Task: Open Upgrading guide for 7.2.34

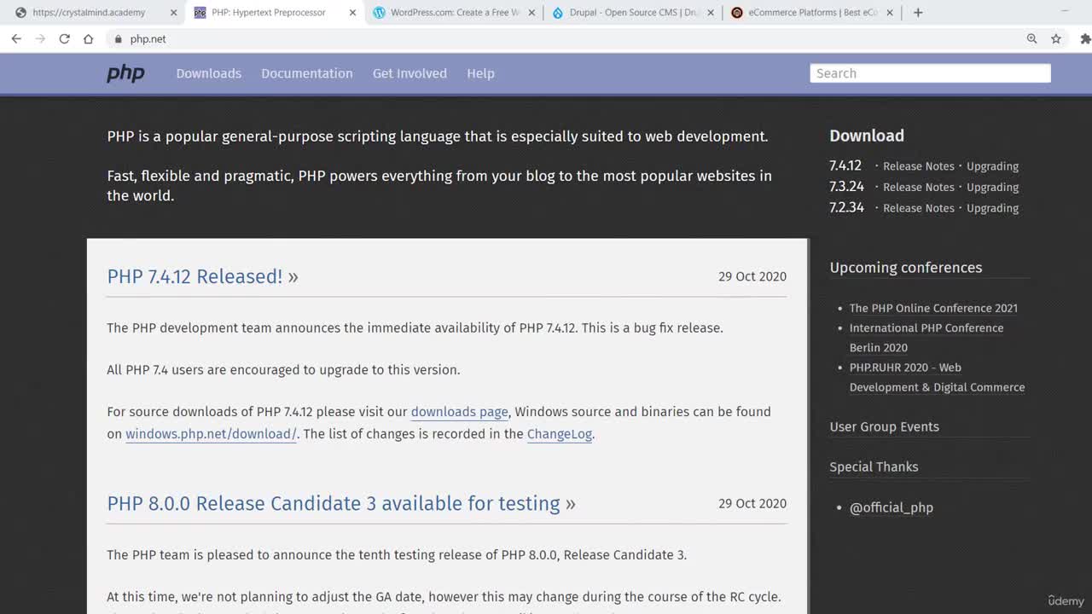Action: pos(992,208)
